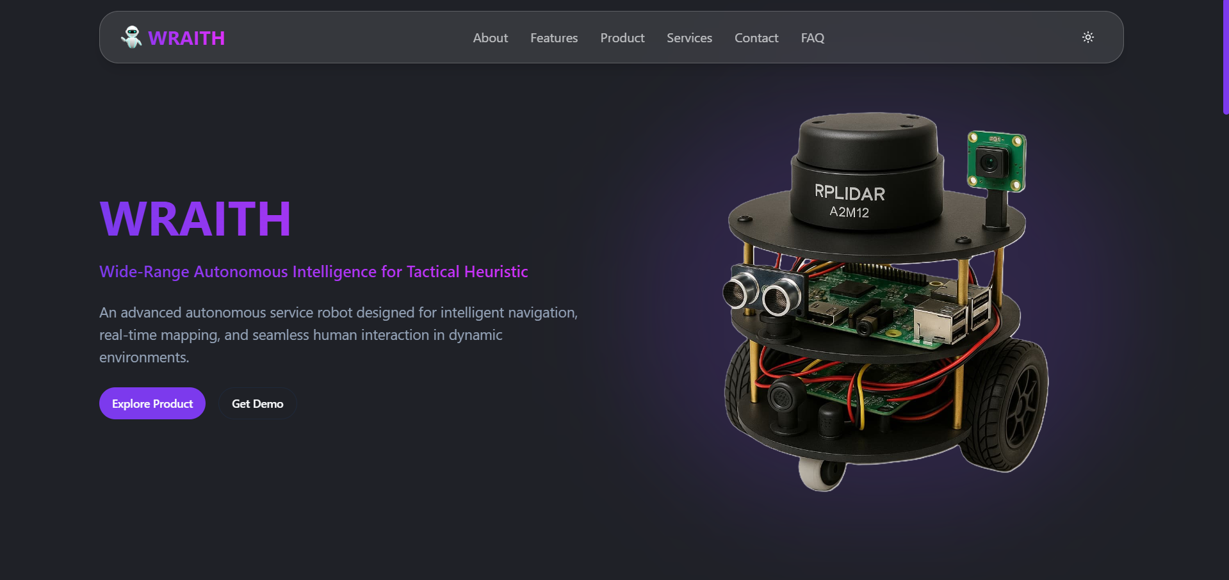Toggle light mode with sun icon
The image size is (1229, 580).
pyautogui.click(x=1088, y=37)
